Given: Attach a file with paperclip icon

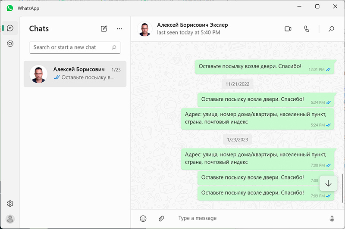Looking at the screenshot, I should point(161,218).
